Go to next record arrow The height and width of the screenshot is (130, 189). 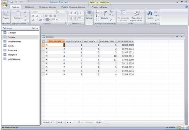(x=67, y=122)
